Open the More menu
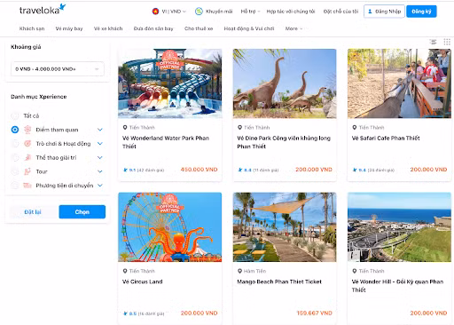 pyautogui.click(x=294, y=28)
